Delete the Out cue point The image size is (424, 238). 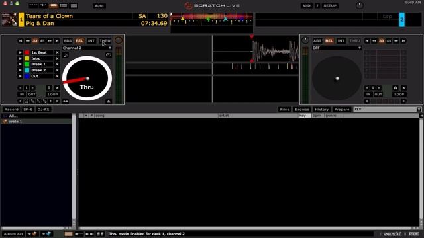click(57, 76)
